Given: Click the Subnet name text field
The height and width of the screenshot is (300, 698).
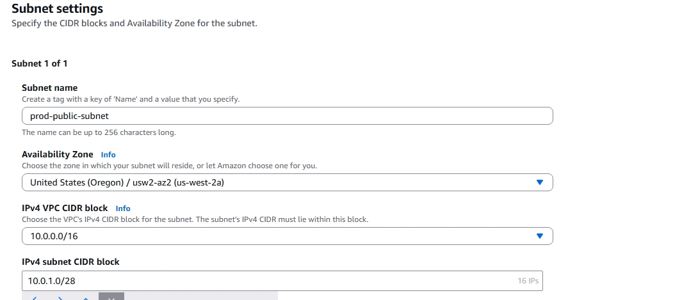Looking at the screenshot, I should pyautogui.click(x=287, y=116).
